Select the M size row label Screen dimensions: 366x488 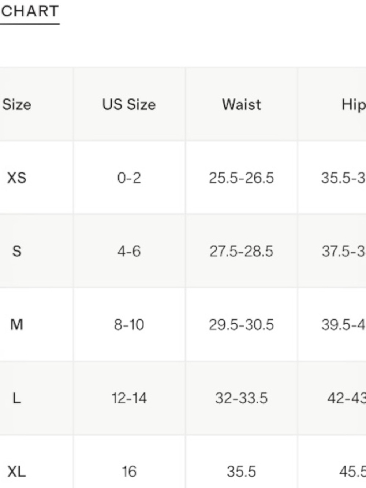coord(17,324)
